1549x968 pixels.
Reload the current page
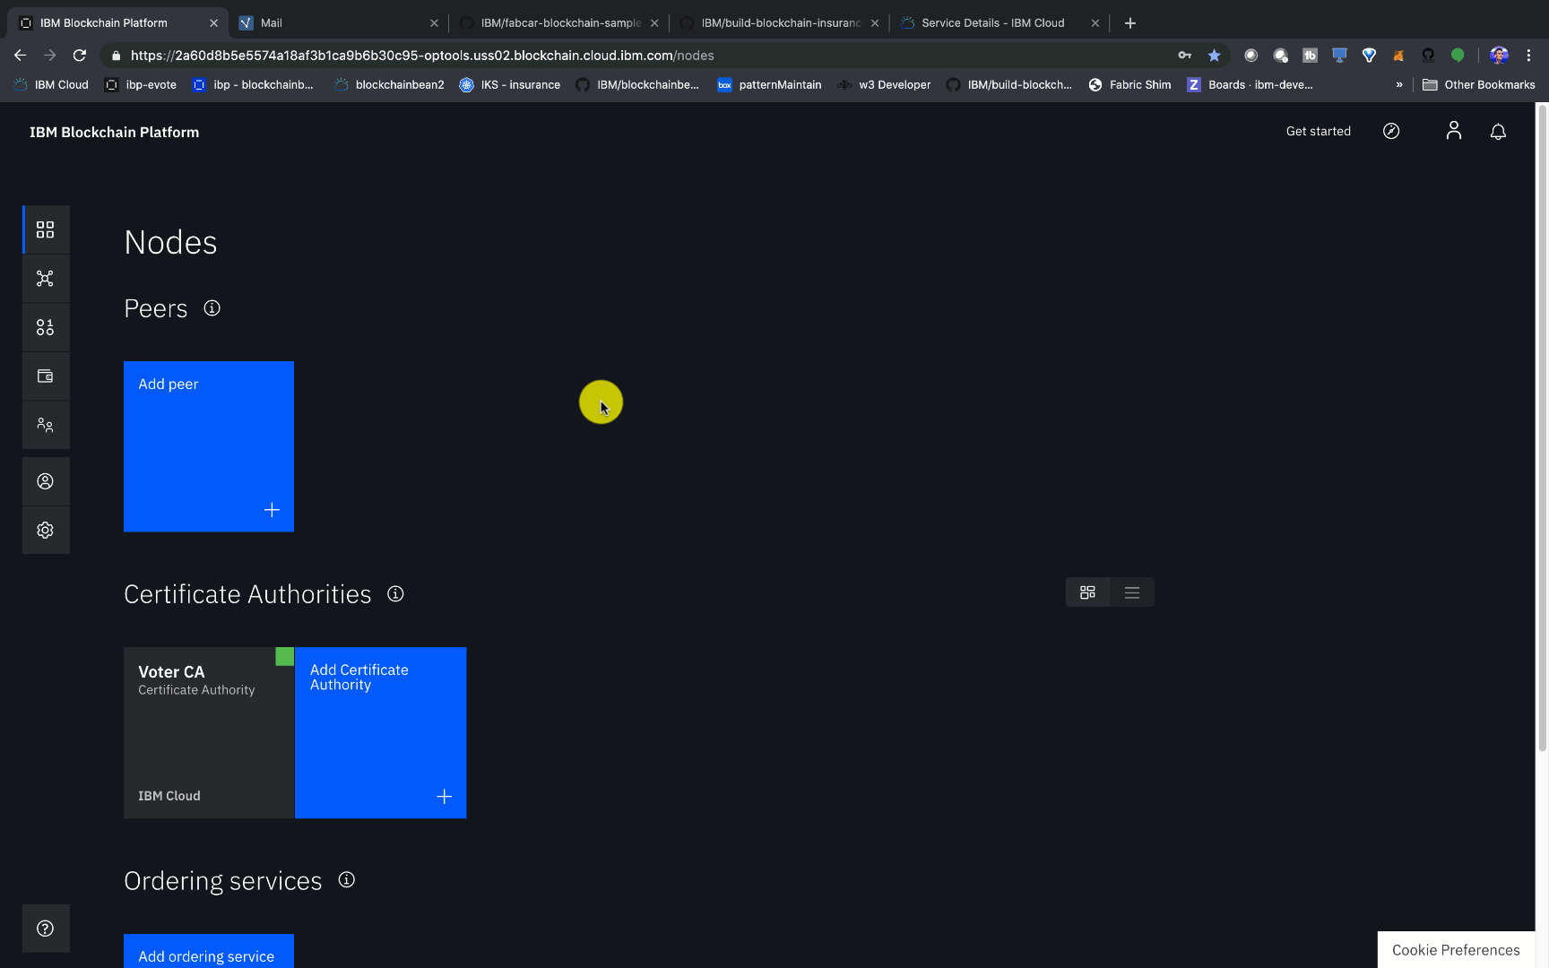[x=80, y=56]
